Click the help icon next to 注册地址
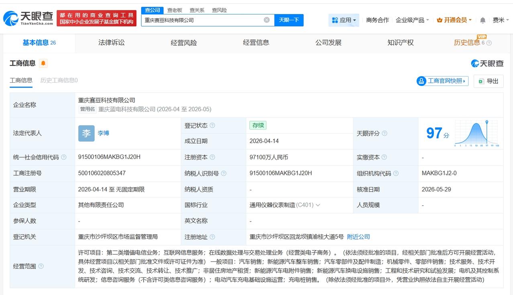Viewport: 513px width, 295px height. click(212, 237)
